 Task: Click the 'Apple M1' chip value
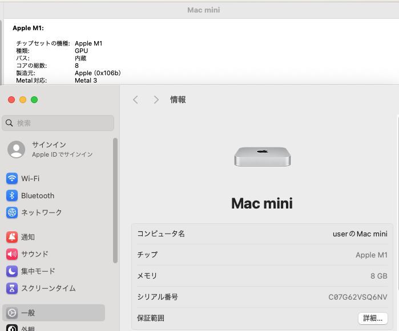pos(372,255)
